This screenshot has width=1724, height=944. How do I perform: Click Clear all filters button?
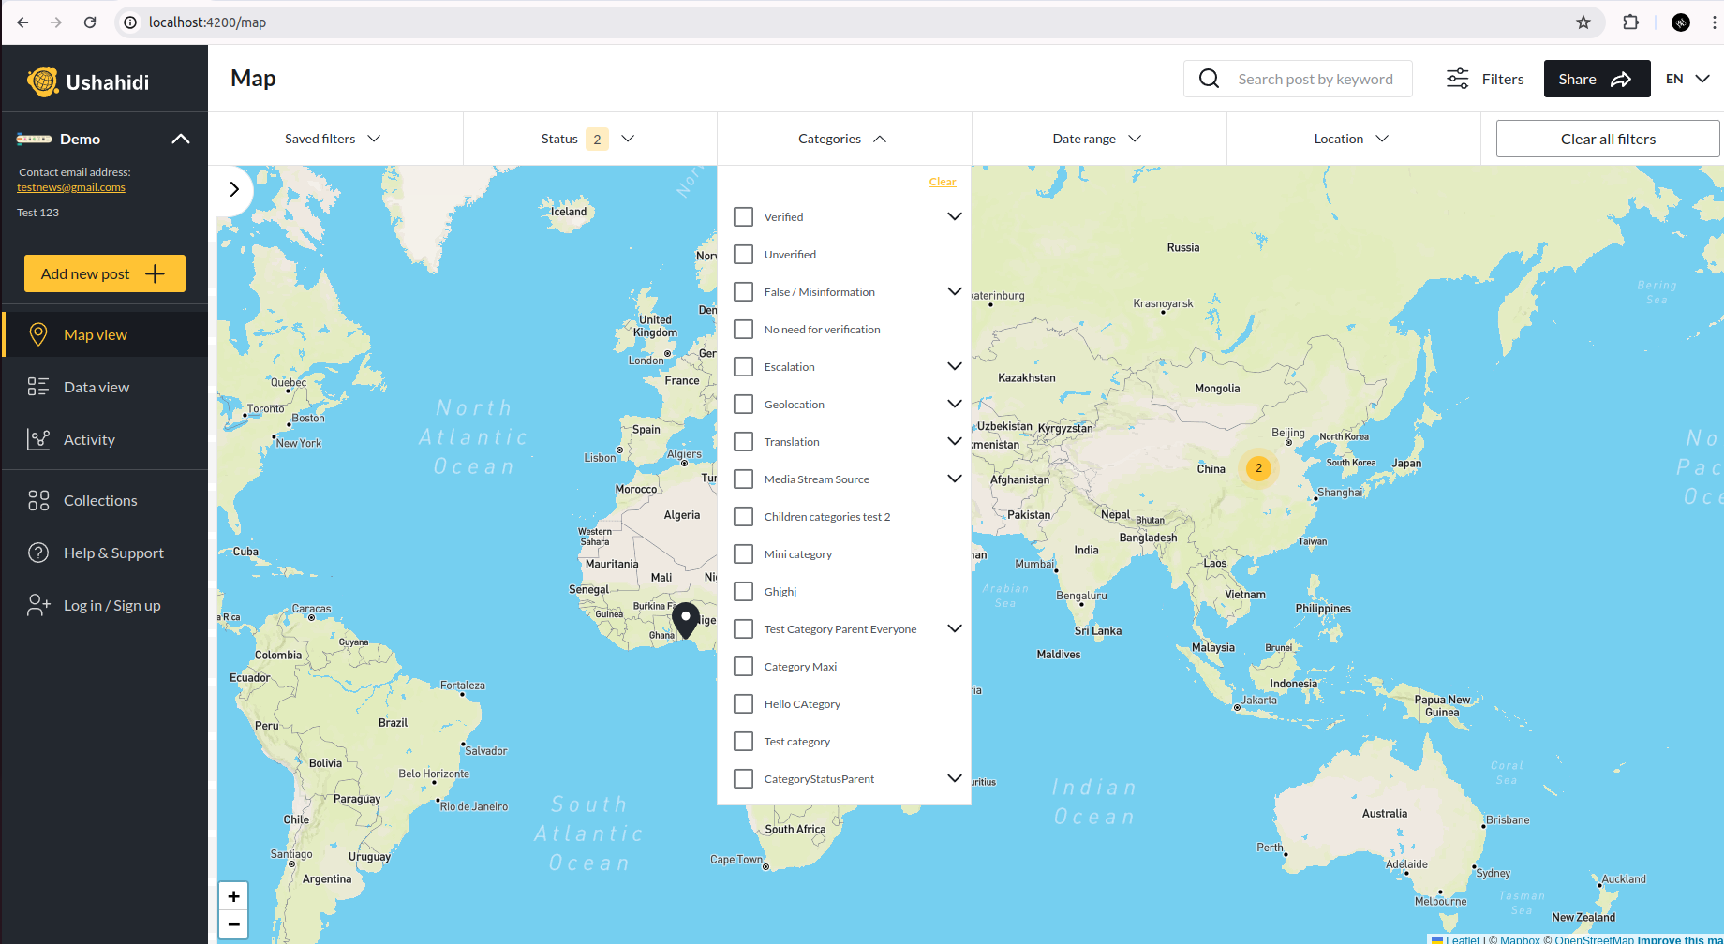(1608, 139)
